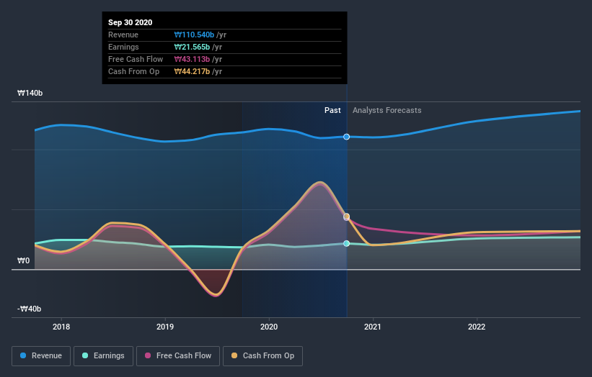This screenshot has width=592, height=377.
Task: Toggle the Cash From Op legend series
Action: pos(262,356)
